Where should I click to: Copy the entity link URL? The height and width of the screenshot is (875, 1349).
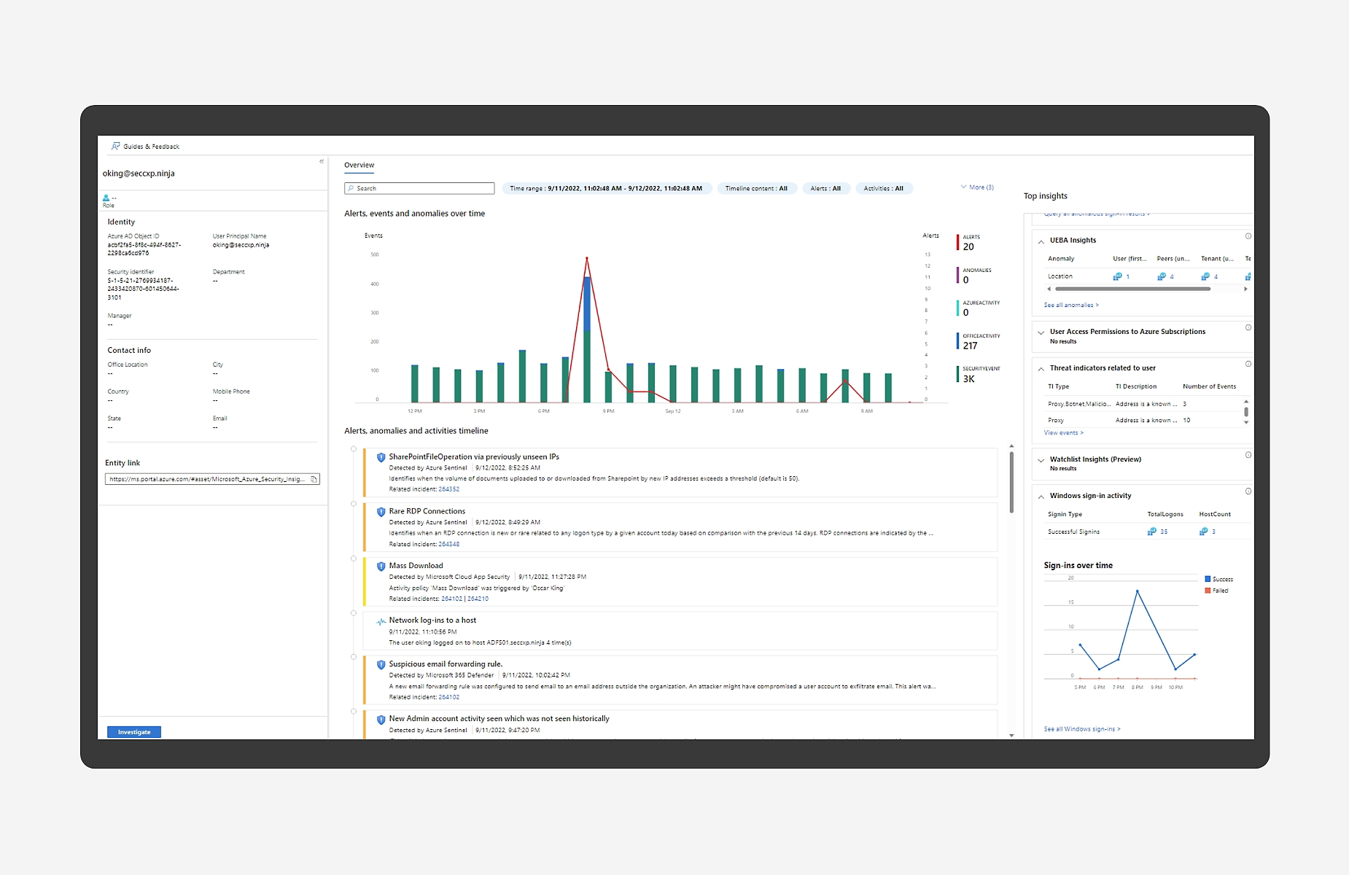(x=314, y=480)
